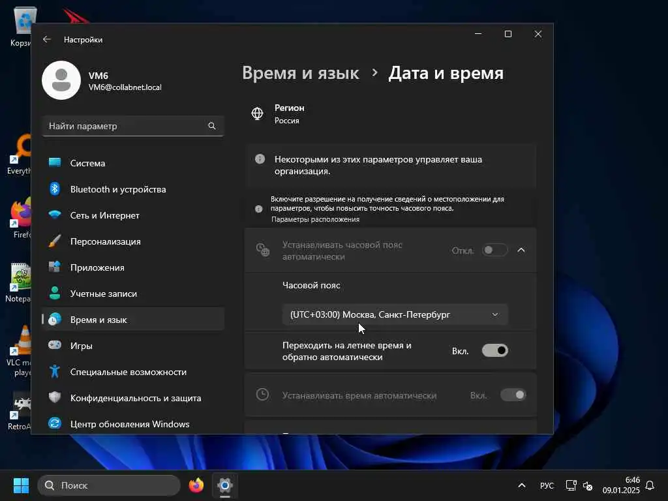This screenshot has width=668, height=501.
Task: Open the VLC media player desktop shortcut
Action: tap(20, 351)
